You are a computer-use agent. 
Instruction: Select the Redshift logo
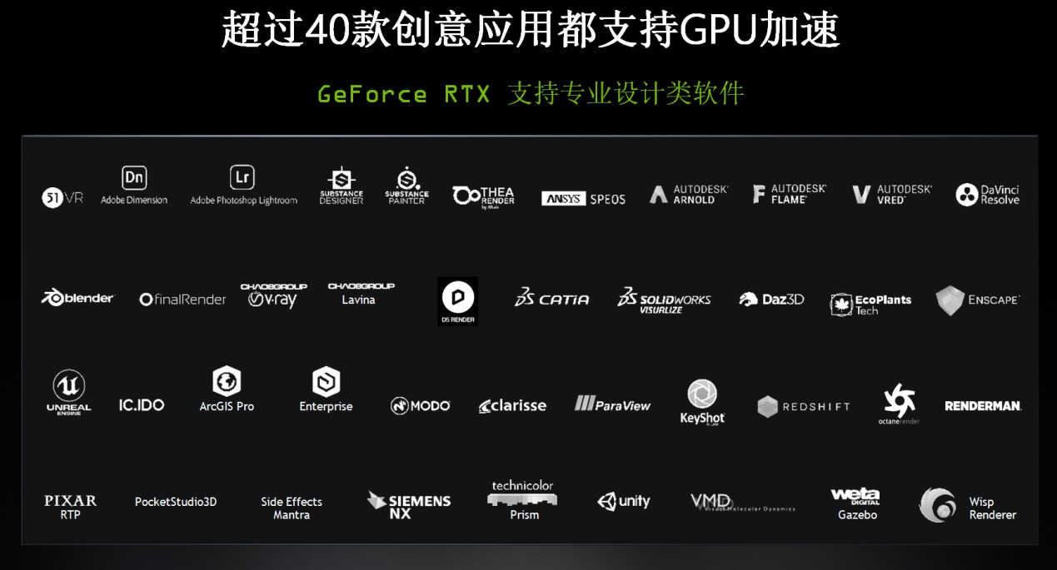804,407
